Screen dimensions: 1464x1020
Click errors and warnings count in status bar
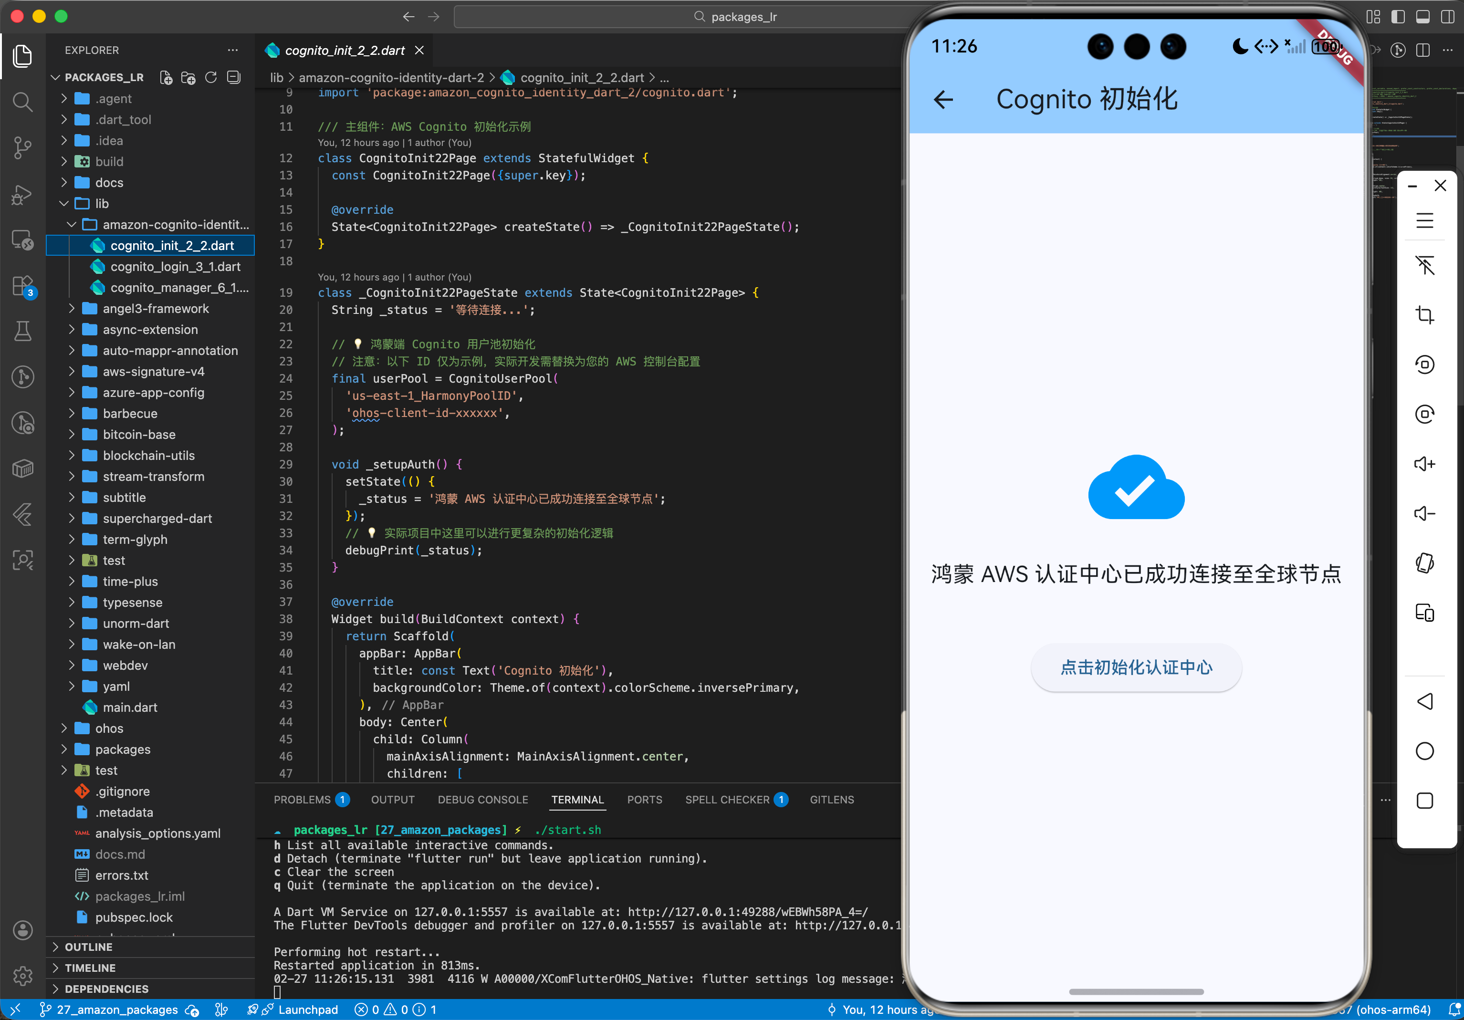[x=395, y=1009]
